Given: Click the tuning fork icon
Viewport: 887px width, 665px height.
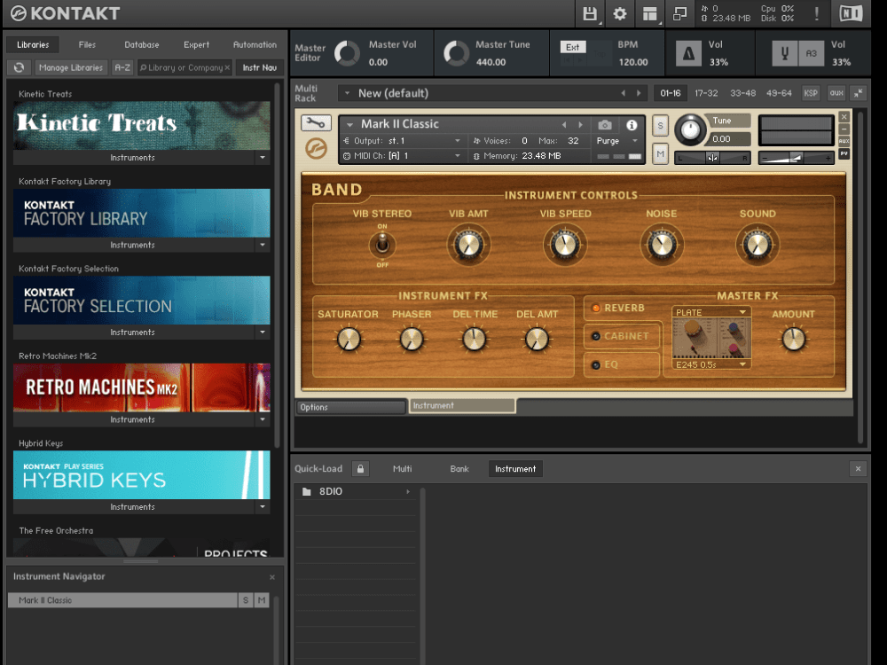Looking at the screenshot, I should click(785, 54).
